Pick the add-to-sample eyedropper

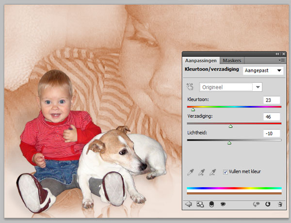(x=201, y=172)
